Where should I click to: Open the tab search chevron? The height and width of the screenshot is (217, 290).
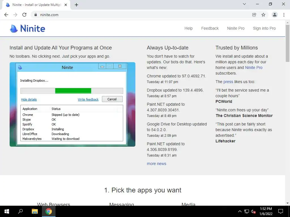[244, 4]
